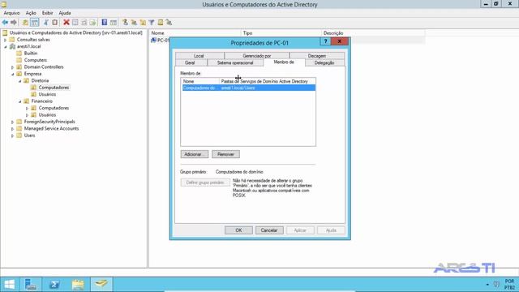Select Computadores under Diretoria in the tree

(54, 88)
